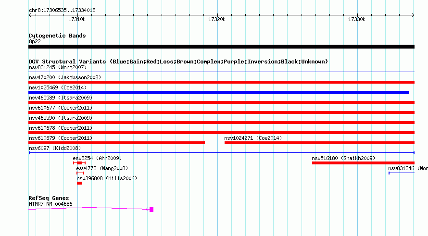This screenshot has height=236, width=428.
Task: Open the nsv465589 (Itsara2009) variant label
Action: 61,98
